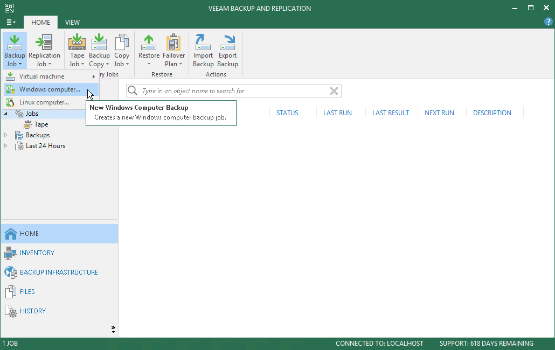The width and height of the screenshot is (555, 350).
Task: Click the Failover Plan dropdown arrow
Action: pyautogui.click(x=181, y=64)
